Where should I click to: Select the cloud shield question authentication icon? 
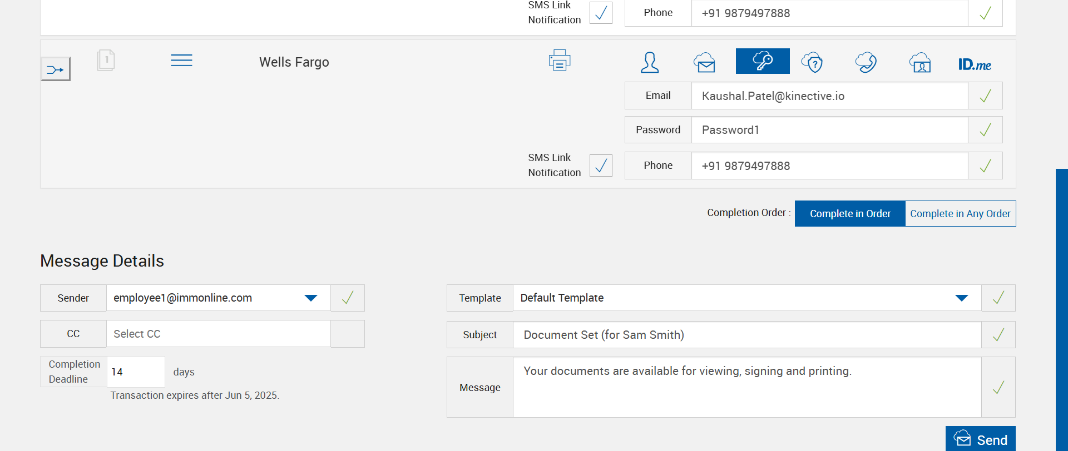coord(812,62)
